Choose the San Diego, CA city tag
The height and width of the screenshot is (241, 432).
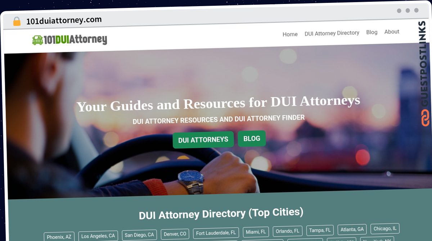[x=139, y=235]
